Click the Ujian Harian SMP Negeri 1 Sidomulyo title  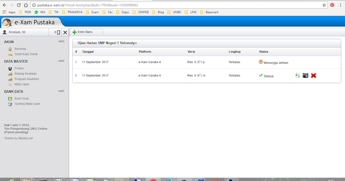click(x=107, y=43)
